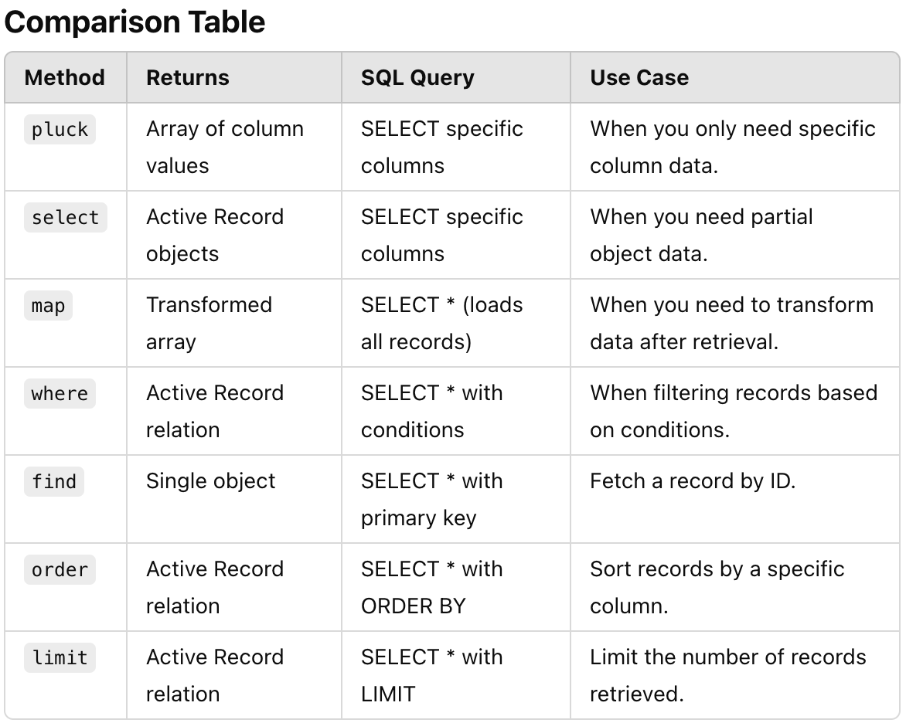Click 'SELECT * (loads all records)' cell
Viewport: 906px width, 723px height.
coord(441,323)
